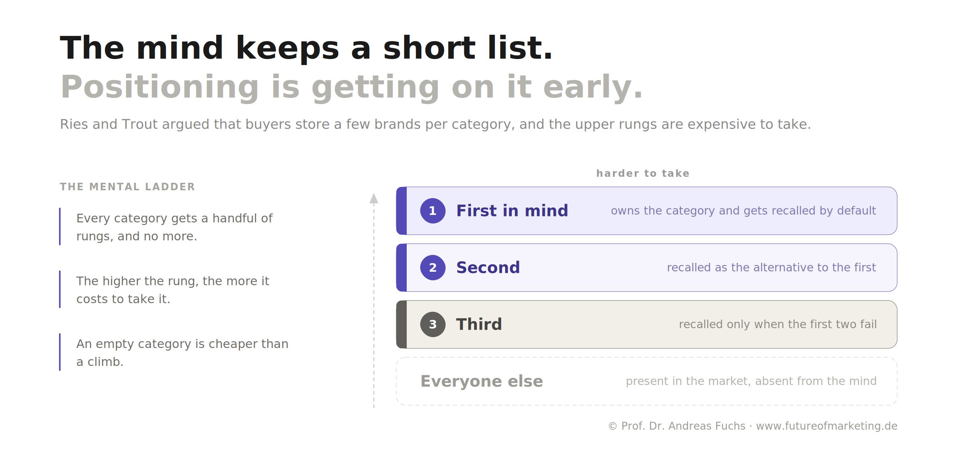Click the purple left edge of First rung
957x453 pixels.
(401, 211)
